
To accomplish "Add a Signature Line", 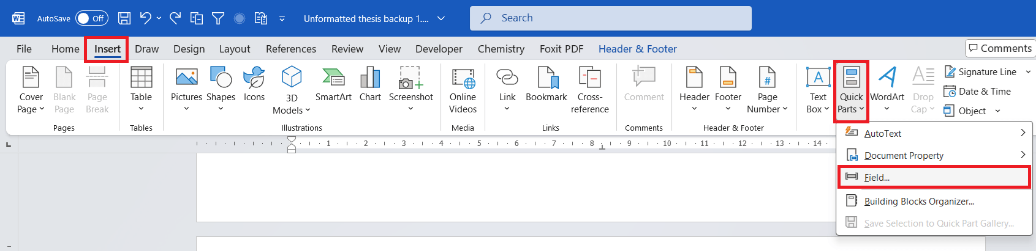I will pos(980,71).
